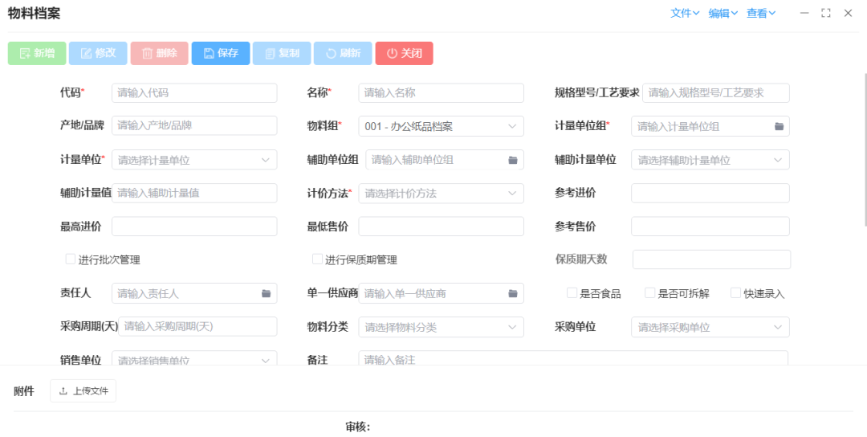This screenshot has width=867, height=437.
Task: Click the 删除 (delete) toolbar button
Action: pyautogui.click(x=159, y=53)
